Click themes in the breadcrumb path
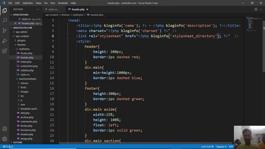 65,15
